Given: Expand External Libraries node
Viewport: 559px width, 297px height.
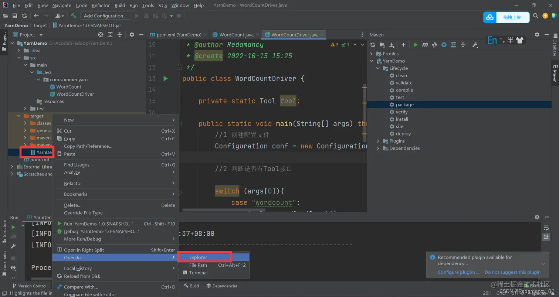Looking at the screenshot, I should point(12,167).
